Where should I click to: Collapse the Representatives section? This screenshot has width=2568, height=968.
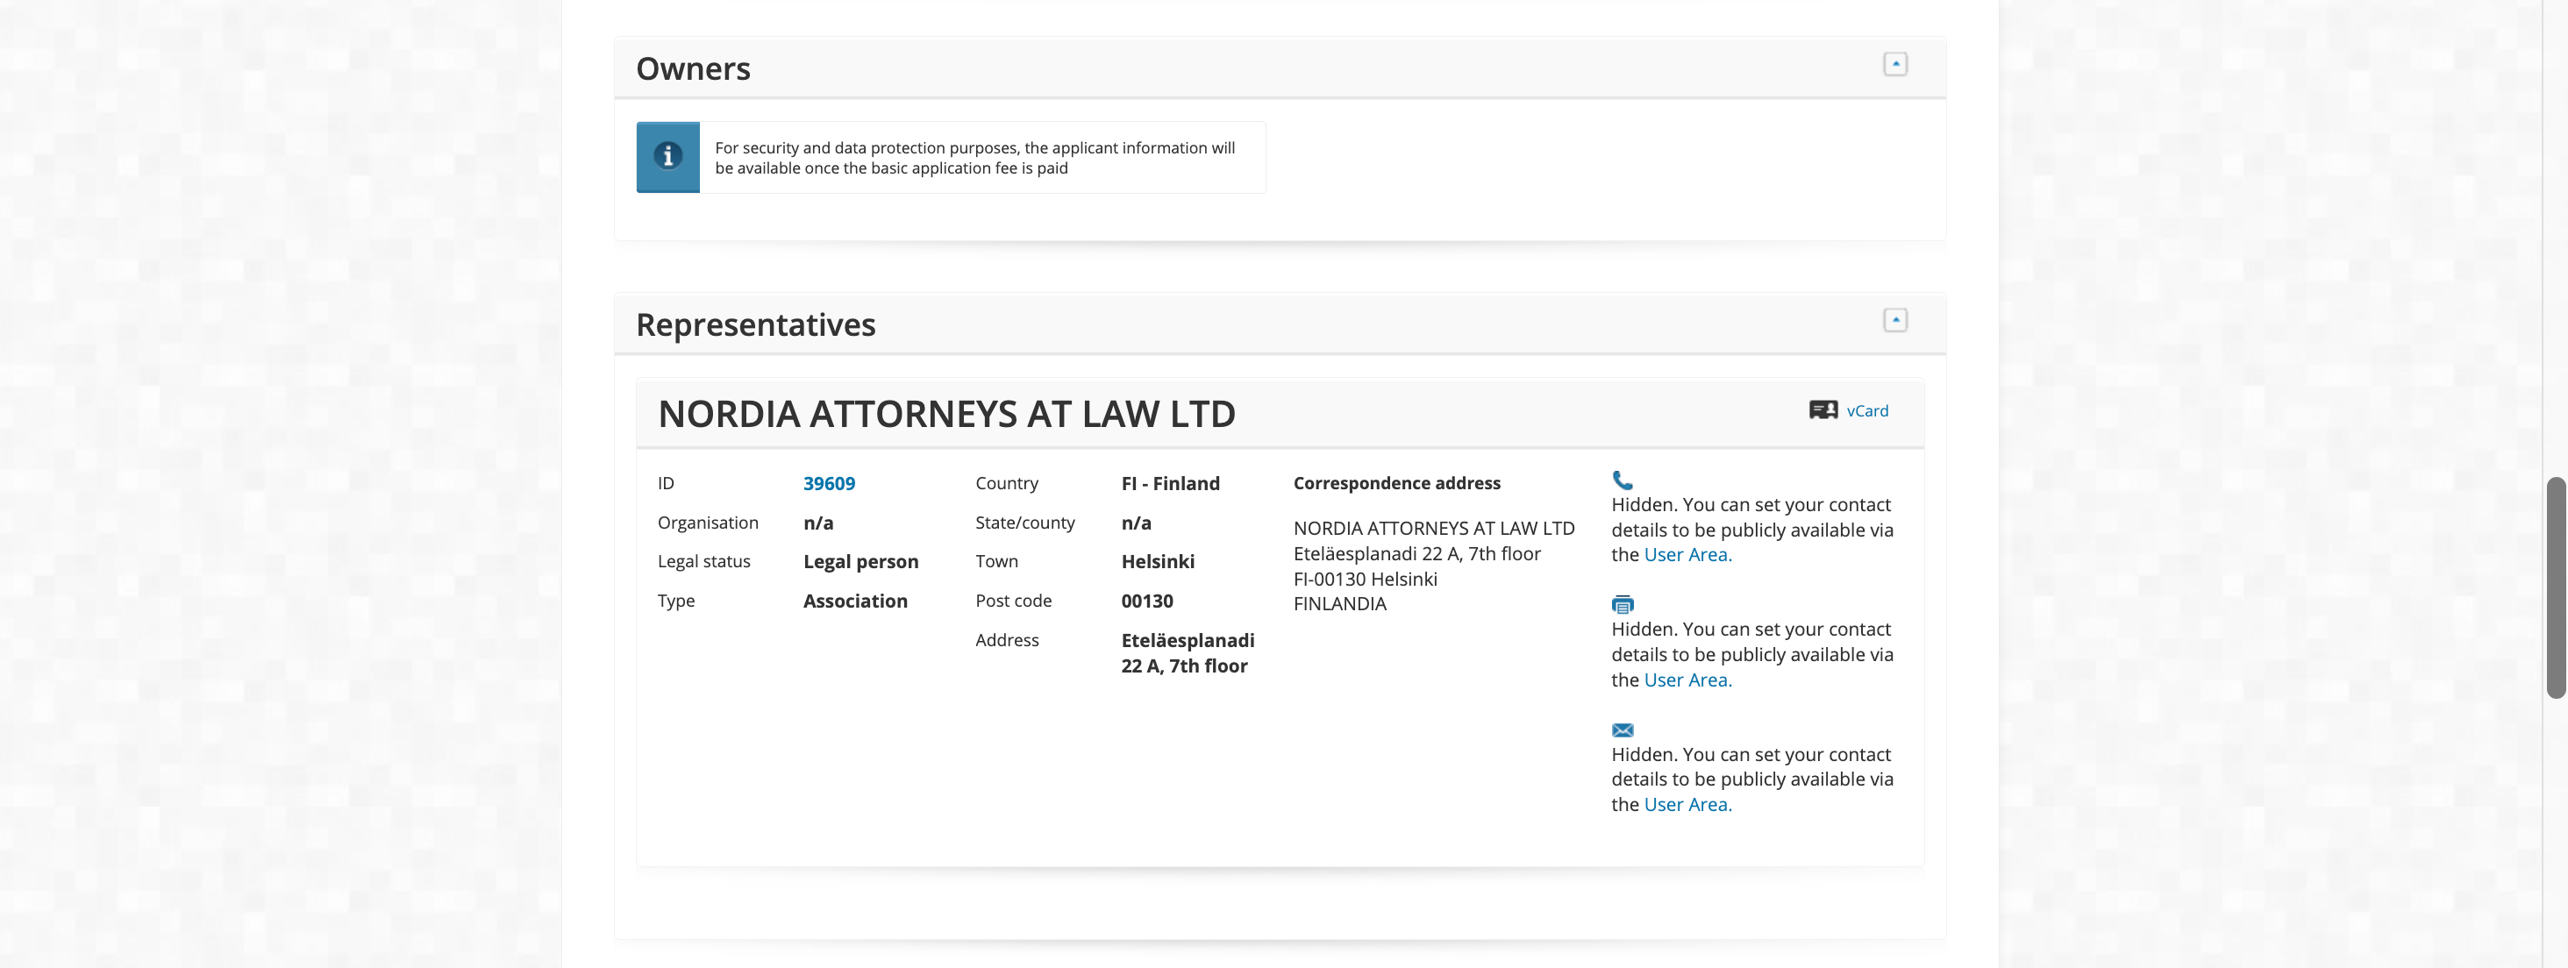[x=1894, y=320]
